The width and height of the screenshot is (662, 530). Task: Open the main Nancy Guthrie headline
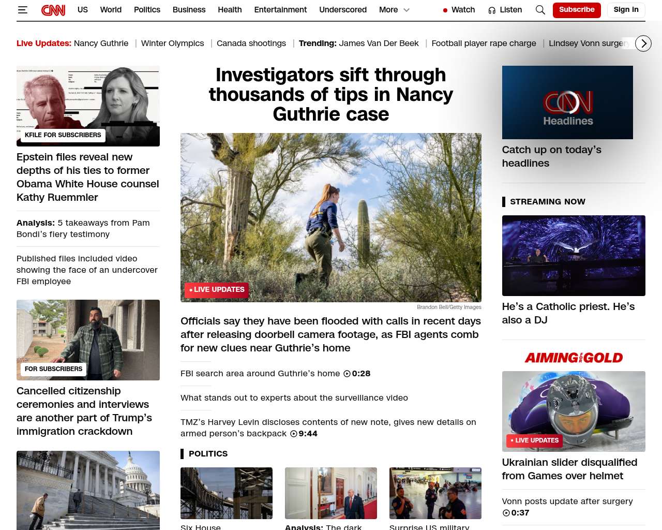[x=331, y=95]
